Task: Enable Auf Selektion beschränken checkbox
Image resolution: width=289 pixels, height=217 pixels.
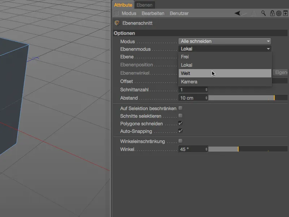Action: coord(180,108)
